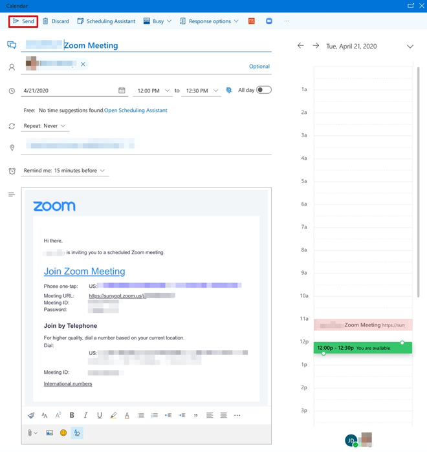Viewport: 427px width, 452px height.
Task: Open the emoji picker
Action: coord(63,433)
